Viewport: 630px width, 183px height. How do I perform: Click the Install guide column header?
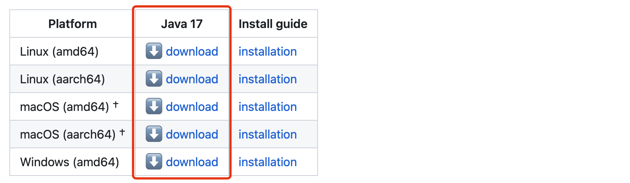coord(273,24)
